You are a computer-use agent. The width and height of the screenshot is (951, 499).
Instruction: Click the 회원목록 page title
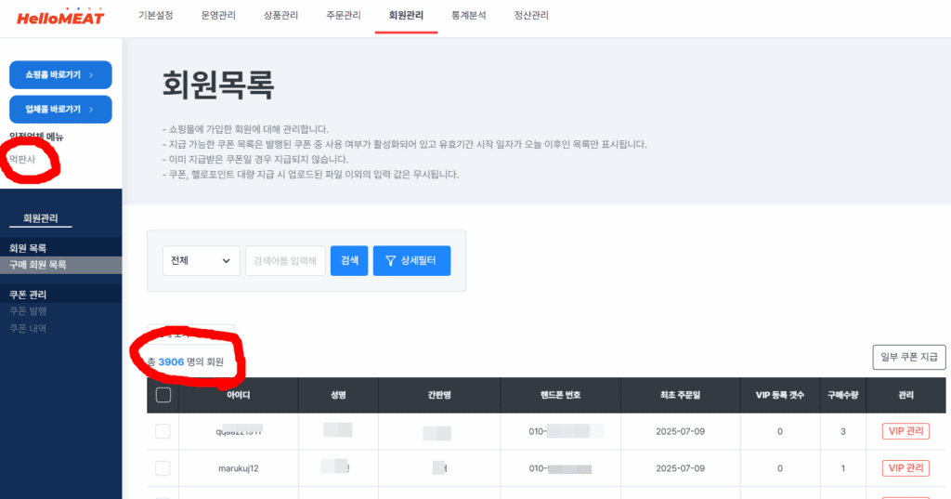pyautogui.click(x=217, y=85)
